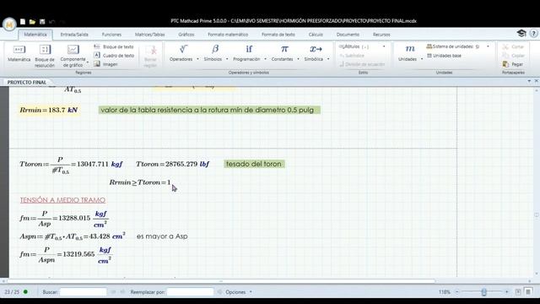
Task: Save the worksheet with the disk icon
Action: pyautogui.click(x=42, y=22)
